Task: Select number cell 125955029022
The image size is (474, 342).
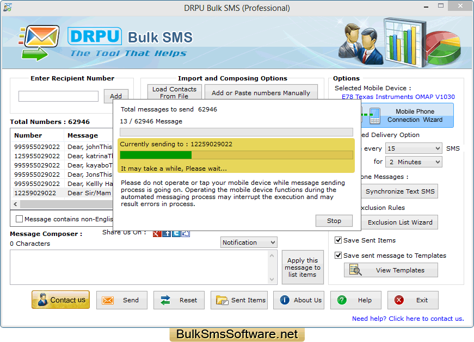Action: point(37,156)
